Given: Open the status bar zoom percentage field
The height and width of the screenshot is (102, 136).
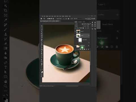Looking at the screenshot, I should pos(41,86).
